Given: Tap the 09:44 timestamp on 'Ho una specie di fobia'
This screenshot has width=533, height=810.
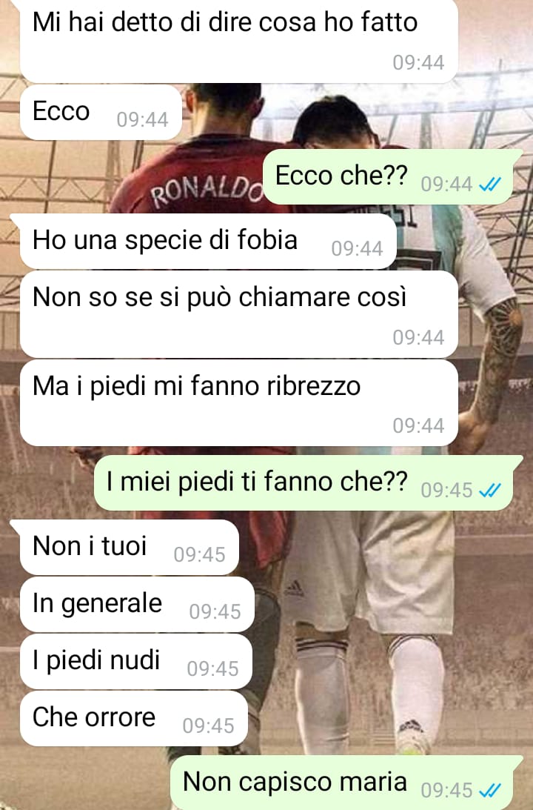Looking at the screenshot, I should [x=357, y=249].
